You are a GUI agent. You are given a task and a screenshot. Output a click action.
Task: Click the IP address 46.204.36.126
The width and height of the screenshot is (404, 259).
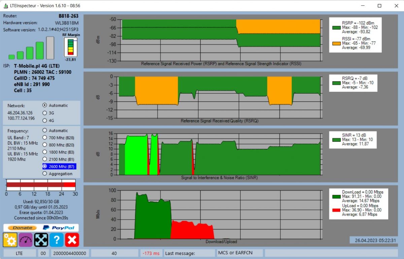20,113
